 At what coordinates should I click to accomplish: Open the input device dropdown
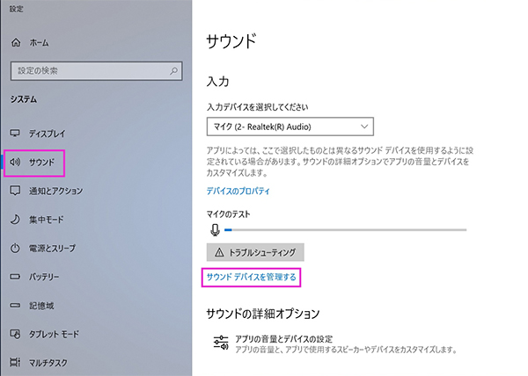coord(290,127)
